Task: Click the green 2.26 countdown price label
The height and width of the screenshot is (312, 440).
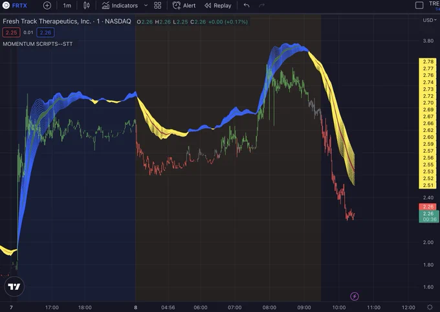Action: 429,216
